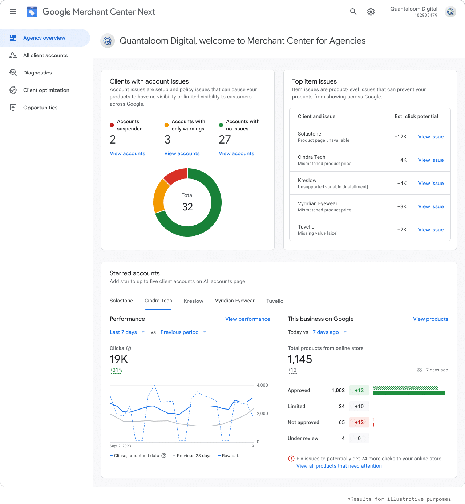Go to All client accounts
Image resolution: width=465 pixels, height=504 pixels.
[x=45, y=55]
